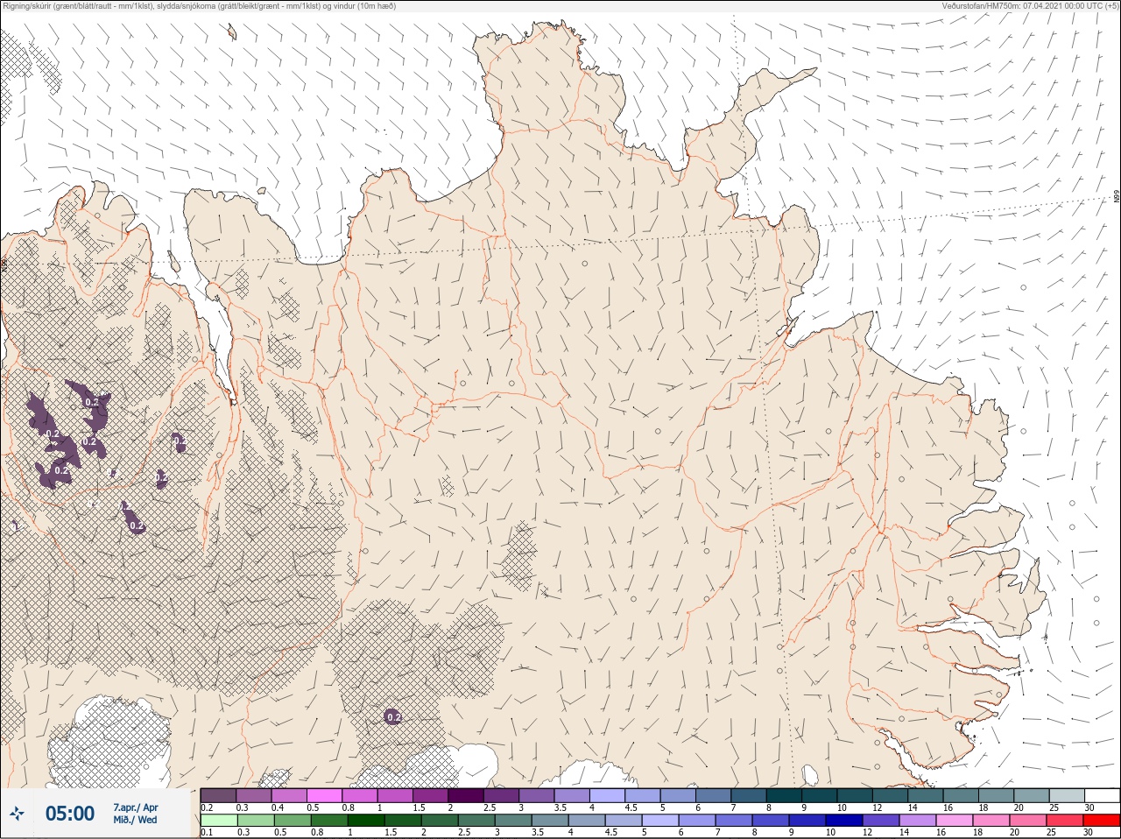Click the weather office logo beside 05:00
The height and width of the screenshot is (839, 1121).
pyautogui.click(x=17, y=814)
